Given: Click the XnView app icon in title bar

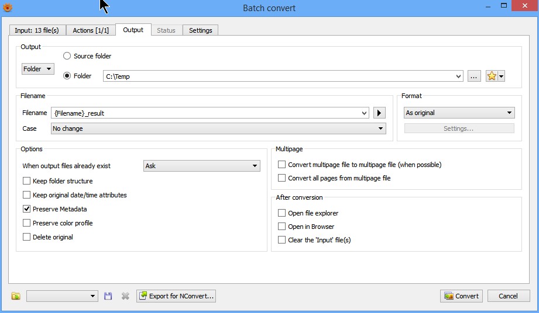Looking at the screenshot, I should click(x=8, y=8).
